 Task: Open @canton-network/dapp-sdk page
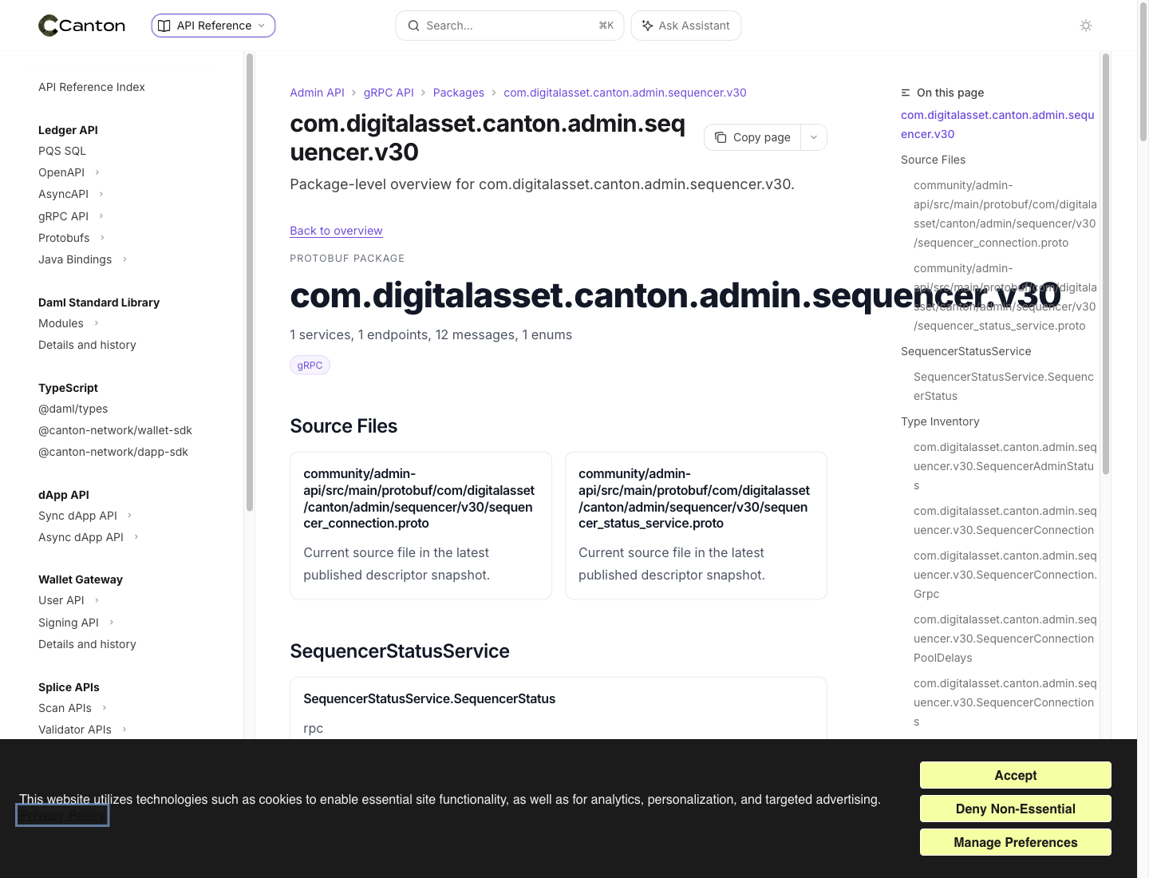pos(113,452)
